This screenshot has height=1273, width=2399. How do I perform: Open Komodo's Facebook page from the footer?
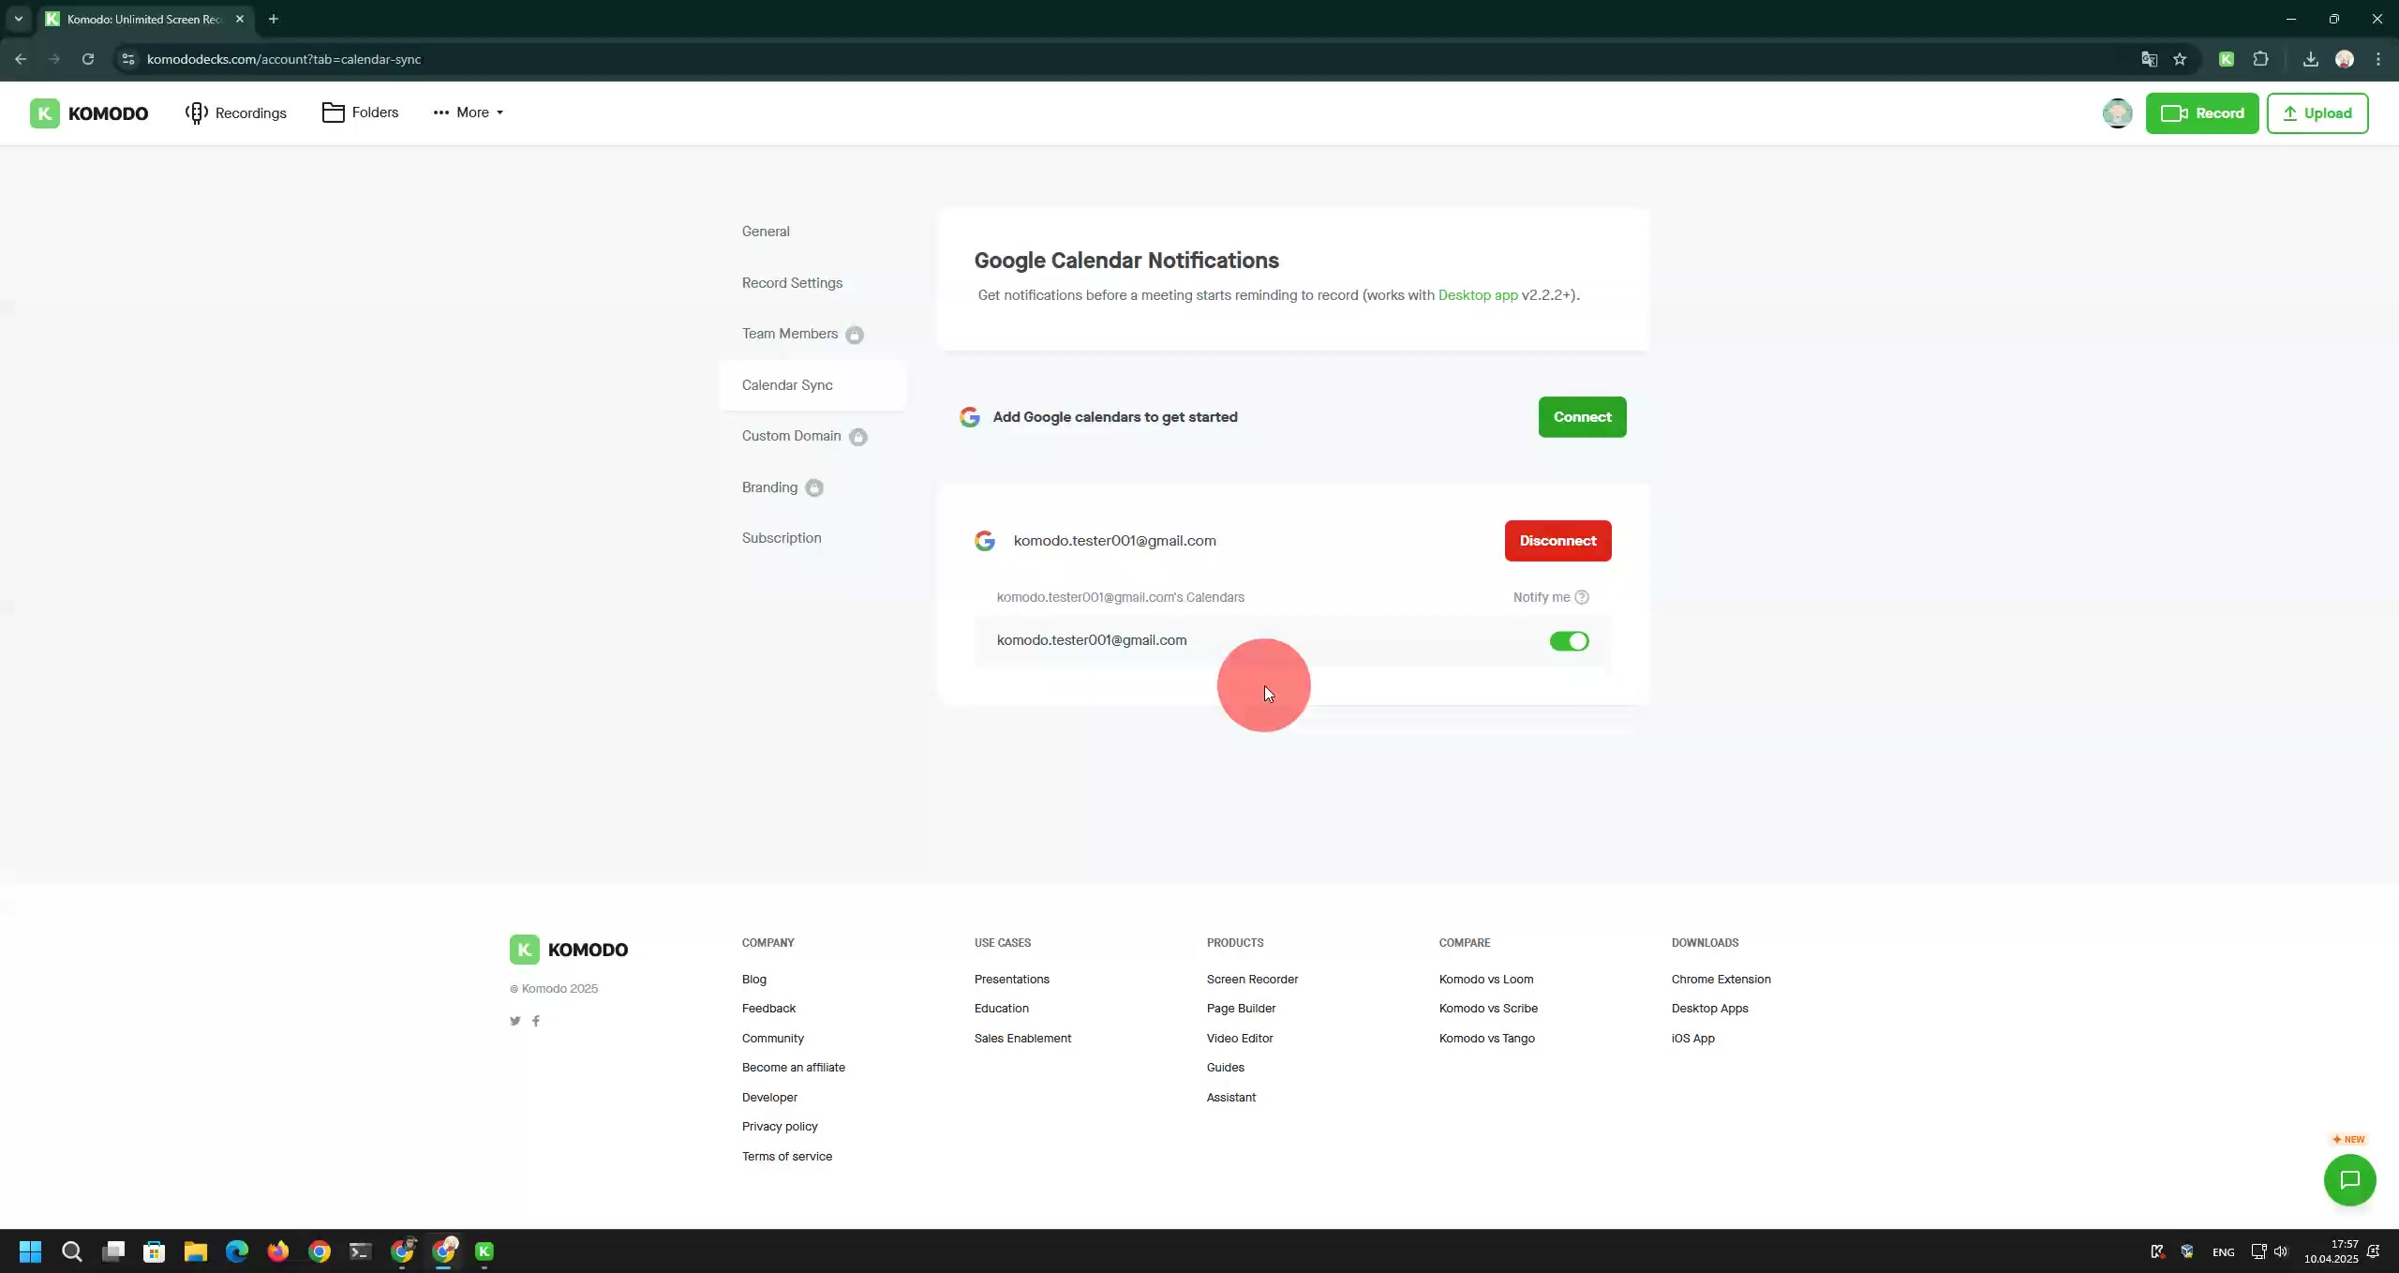pos(536,1021)
